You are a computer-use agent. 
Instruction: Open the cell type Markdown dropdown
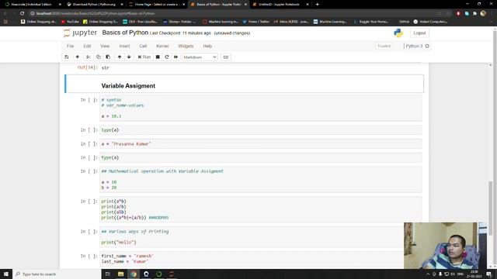200,57
